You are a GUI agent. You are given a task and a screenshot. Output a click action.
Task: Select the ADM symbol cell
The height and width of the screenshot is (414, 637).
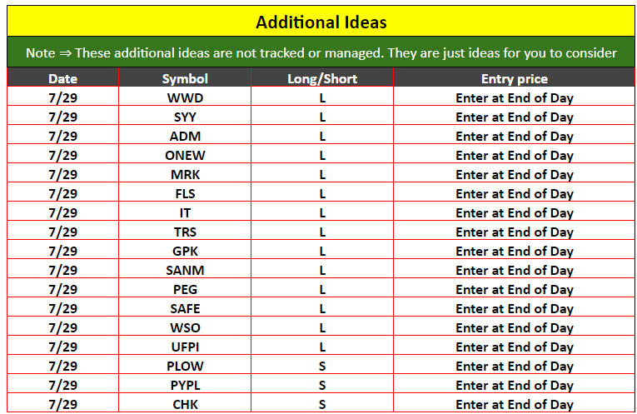(x=185, y=137)
